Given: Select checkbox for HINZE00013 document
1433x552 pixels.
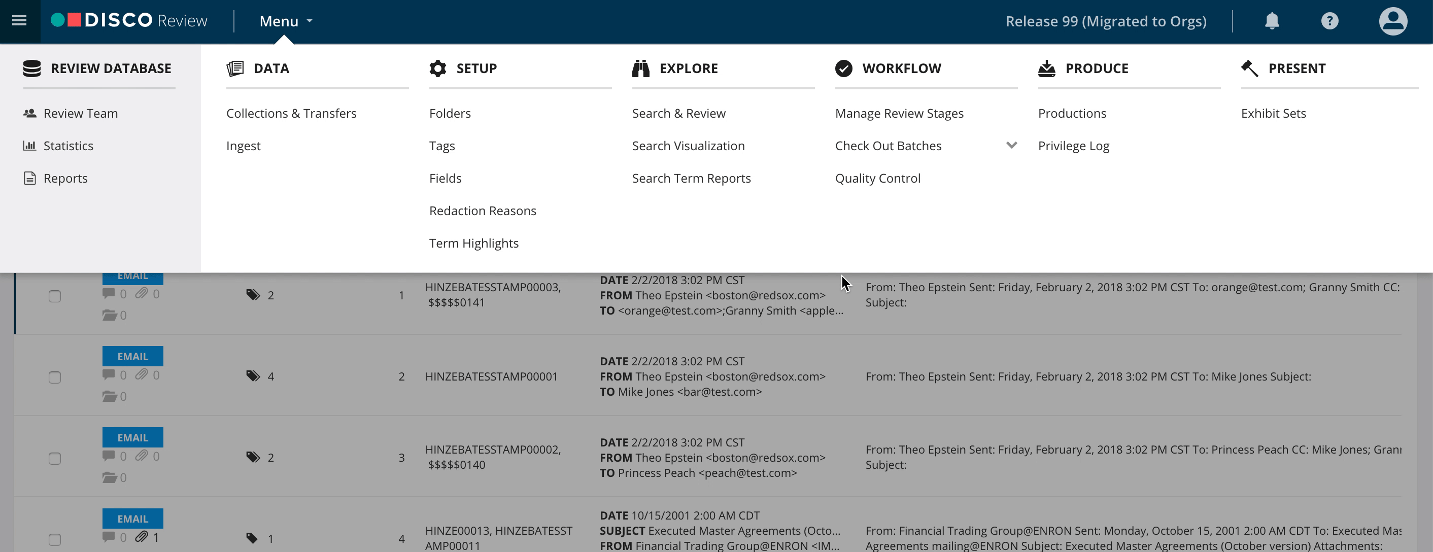Looking at the screenshot, I should 54,540.
